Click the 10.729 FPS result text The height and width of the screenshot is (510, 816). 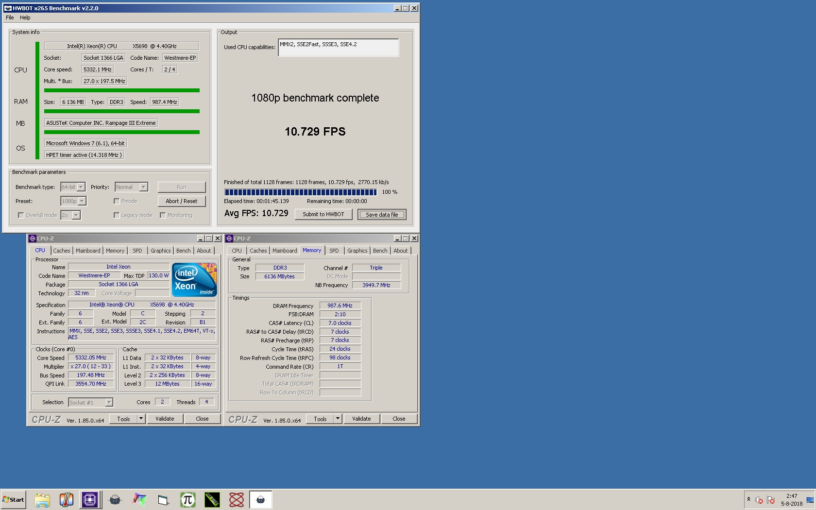click(315, 132)
